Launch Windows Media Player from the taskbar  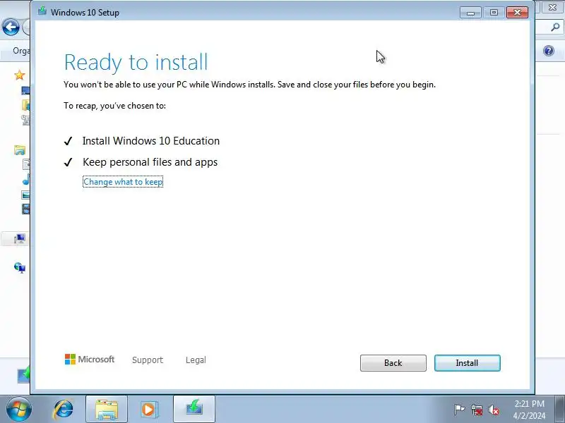[x=148, y=410]
